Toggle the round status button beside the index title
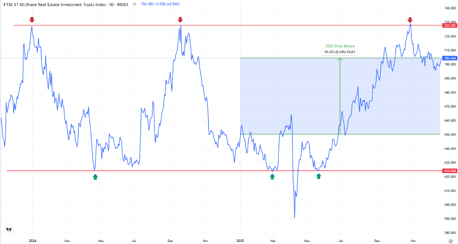458x244 pixels. 134,5
